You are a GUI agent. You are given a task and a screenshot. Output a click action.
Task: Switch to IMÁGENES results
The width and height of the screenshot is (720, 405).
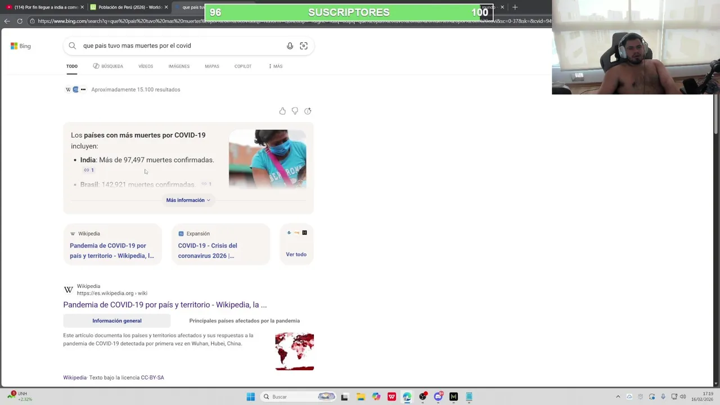point(179,66)
